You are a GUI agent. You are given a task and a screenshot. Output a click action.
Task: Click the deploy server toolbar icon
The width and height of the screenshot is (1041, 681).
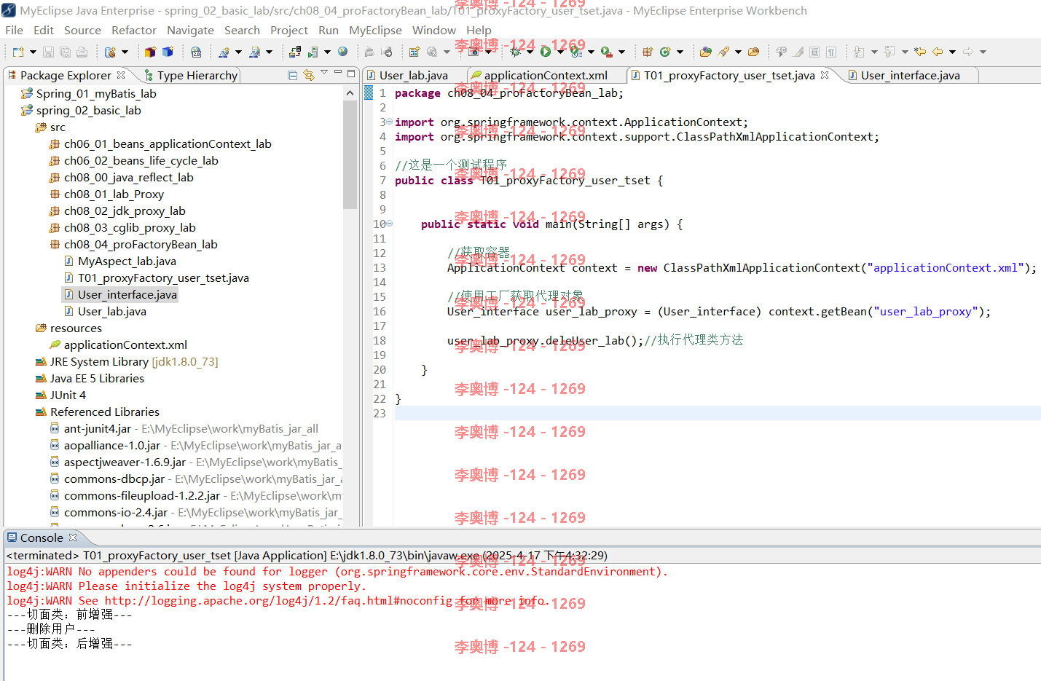[x=295, y=52]
